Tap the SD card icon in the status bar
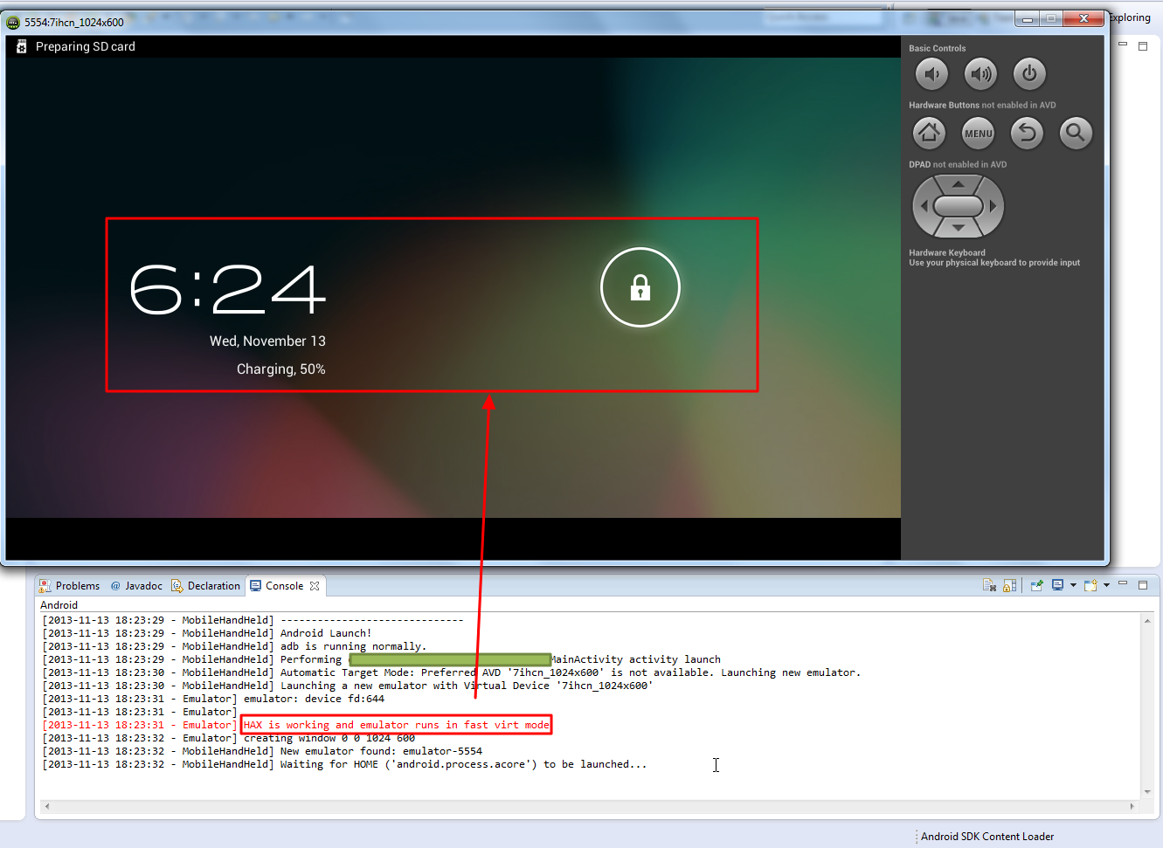Viewport: 1163px width, 848px height. click(x=21, y=46)
